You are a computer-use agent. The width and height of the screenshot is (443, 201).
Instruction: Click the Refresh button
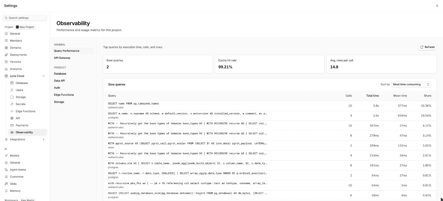point(427,47)
